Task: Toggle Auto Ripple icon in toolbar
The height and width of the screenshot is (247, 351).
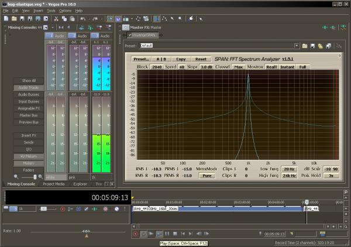Action: (126, 19)
